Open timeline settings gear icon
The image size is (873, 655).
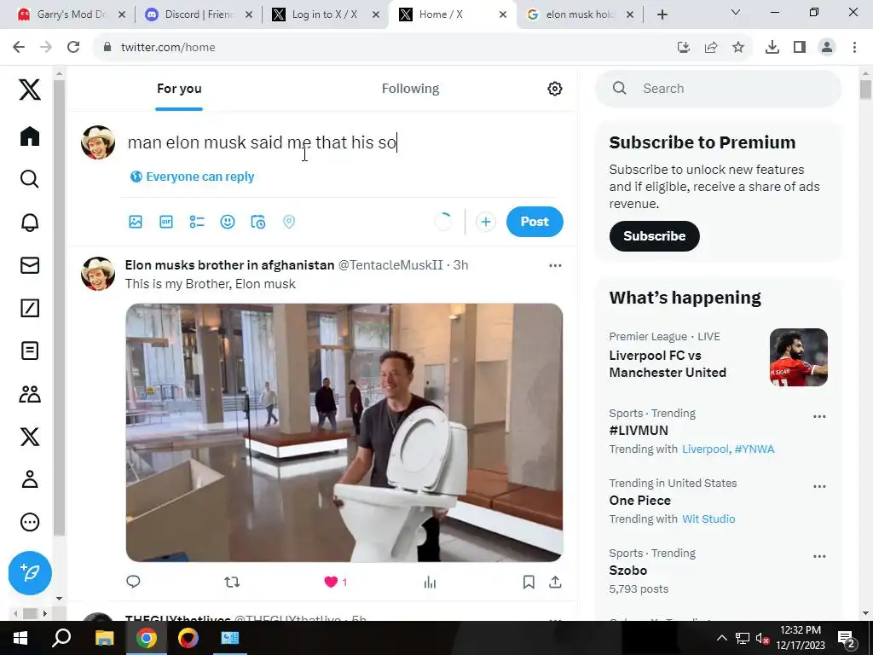tap(554, 89)
